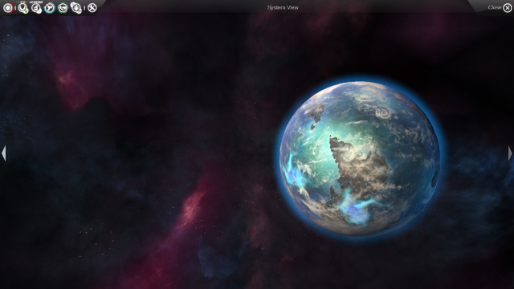Open the ship design compass icon

point(36,7)
